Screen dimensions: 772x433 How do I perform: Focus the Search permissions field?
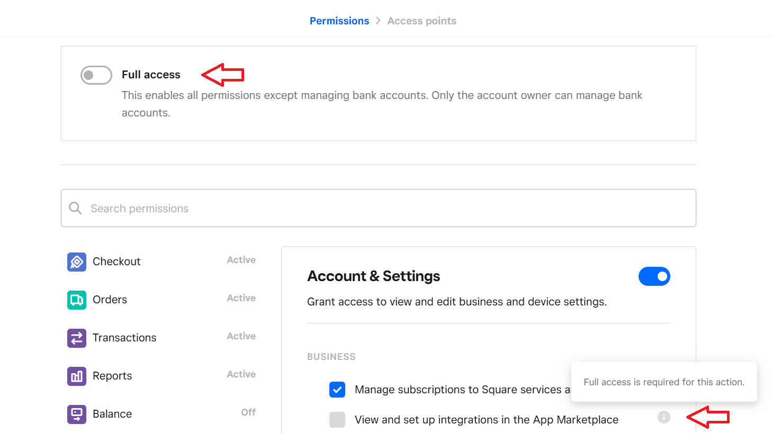click(379, 208)
